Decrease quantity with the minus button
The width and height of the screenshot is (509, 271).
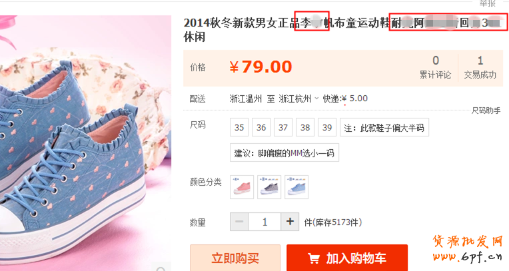[239, 222]
